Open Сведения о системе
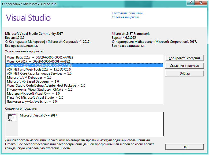This screenshot has width=209, height=155. pos(184,66)
